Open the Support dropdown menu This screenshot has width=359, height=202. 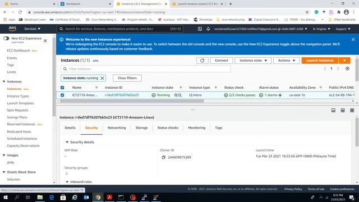[343, 29]
